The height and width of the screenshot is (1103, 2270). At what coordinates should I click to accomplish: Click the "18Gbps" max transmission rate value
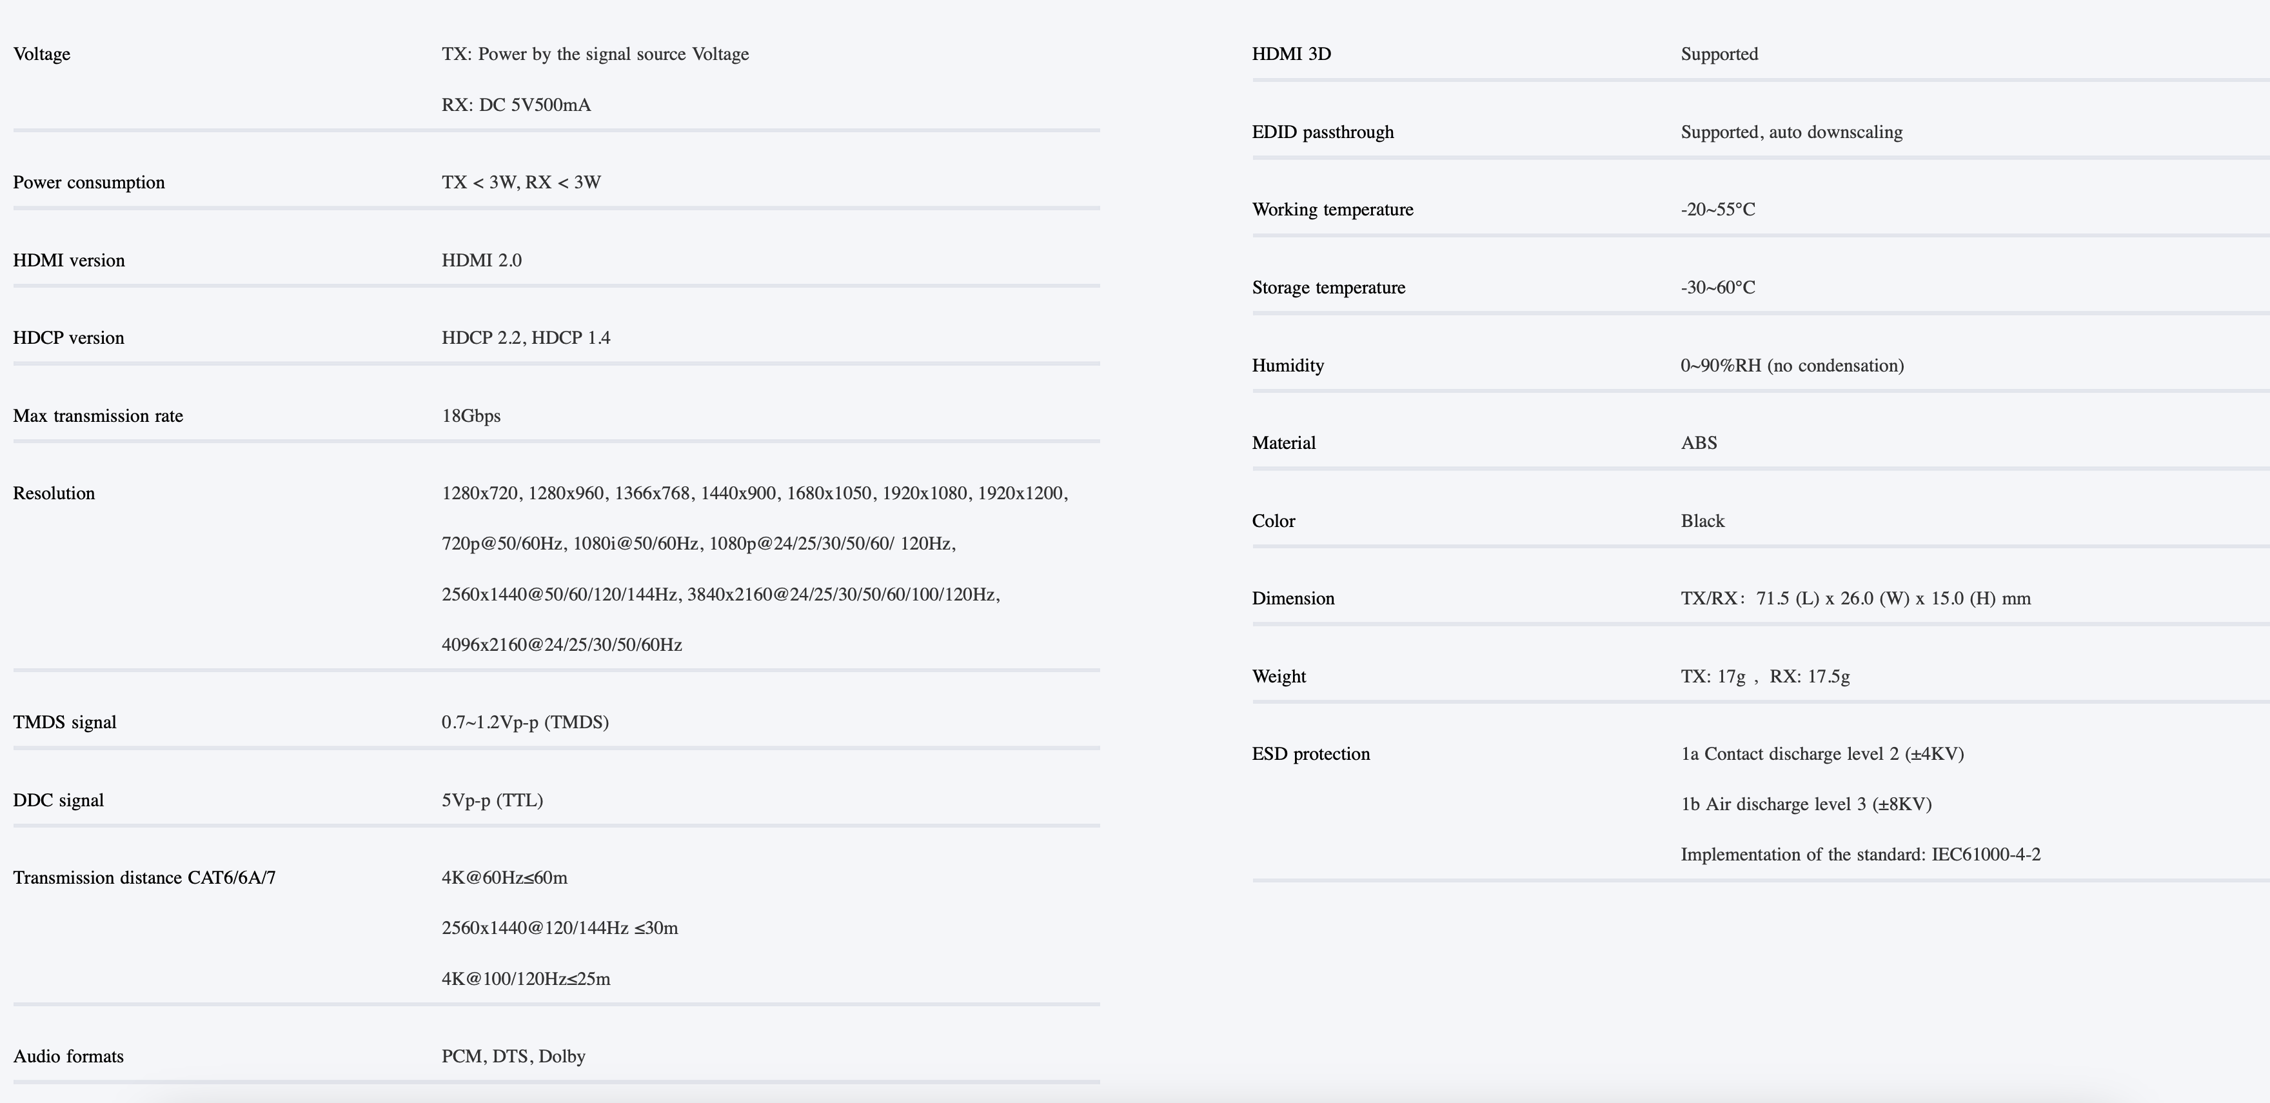click(471, 415)
